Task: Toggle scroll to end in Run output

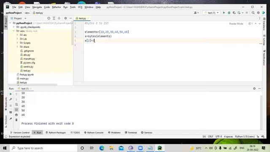Action: point(16,110)
